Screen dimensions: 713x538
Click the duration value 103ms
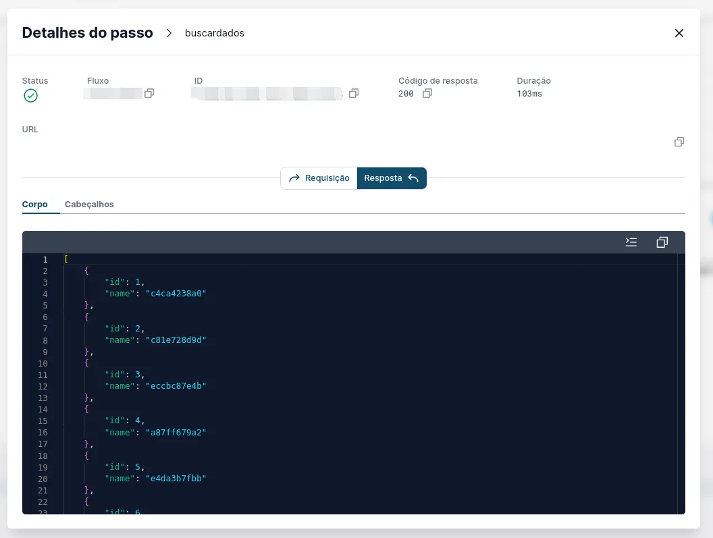[x=529, y=94]
